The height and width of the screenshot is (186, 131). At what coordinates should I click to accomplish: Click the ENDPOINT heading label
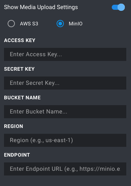tap(17, 155)
